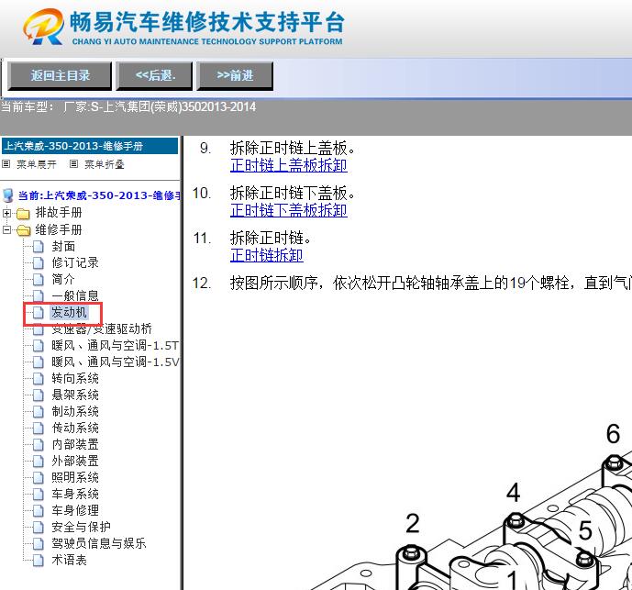Screen dimensions: 632x590
Task: Expand the 排故手册 folder node
Action: pyautogui.click(x=6, y=213)
